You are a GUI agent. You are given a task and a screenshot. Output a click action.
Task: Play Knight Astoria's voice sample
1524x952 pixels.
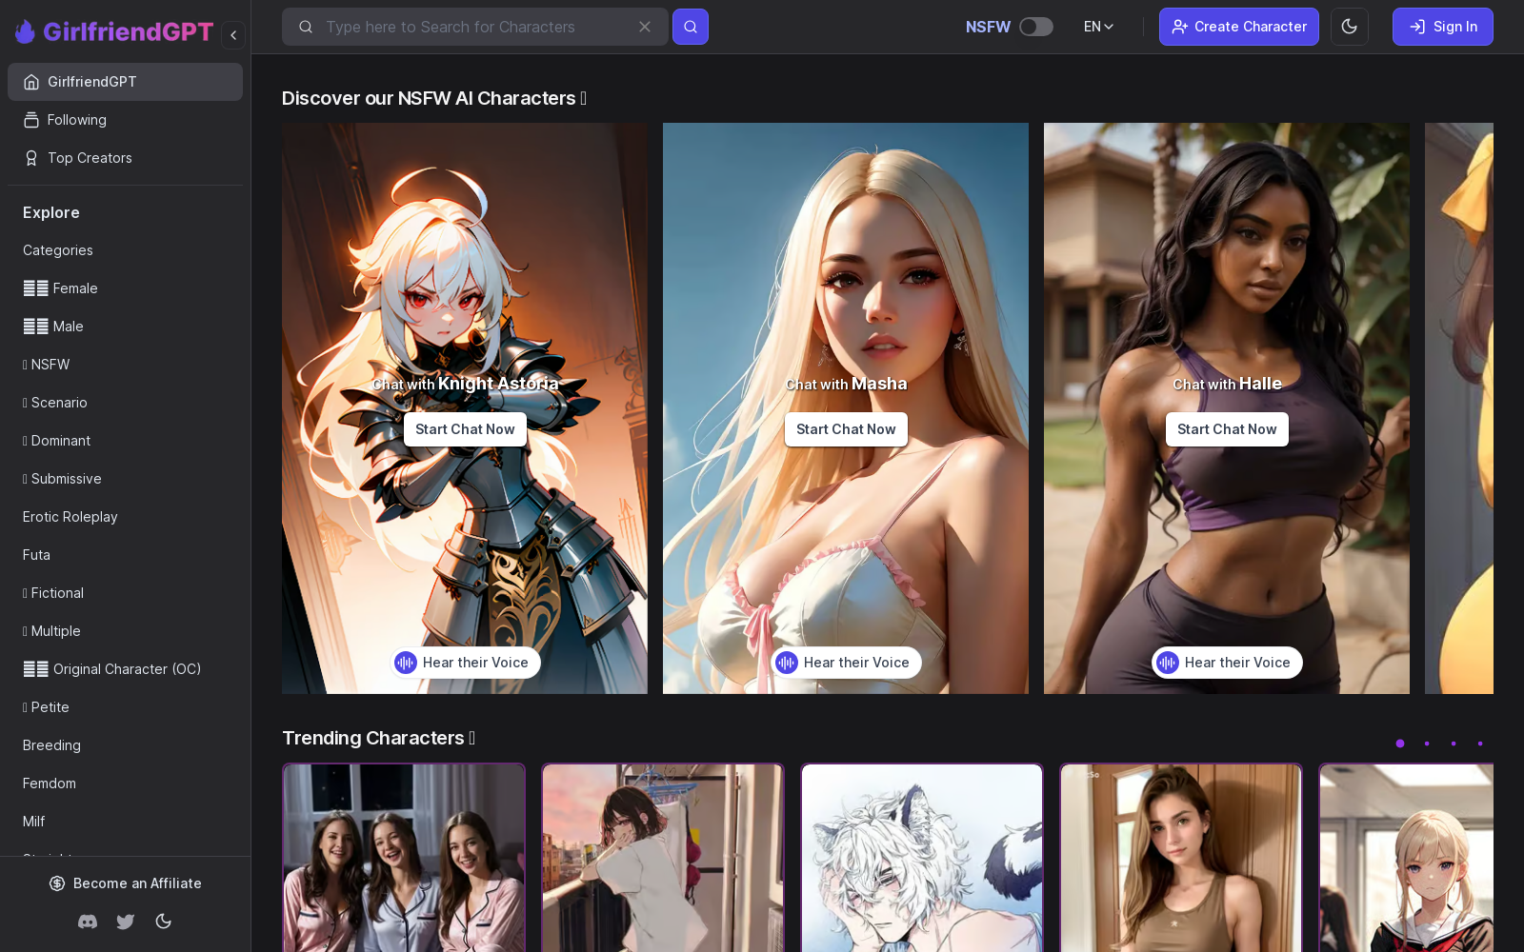click(x=465, y=663)
